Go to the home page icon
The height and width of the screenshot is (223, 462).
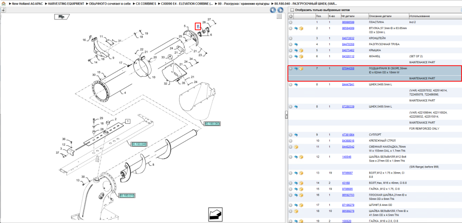3,4
